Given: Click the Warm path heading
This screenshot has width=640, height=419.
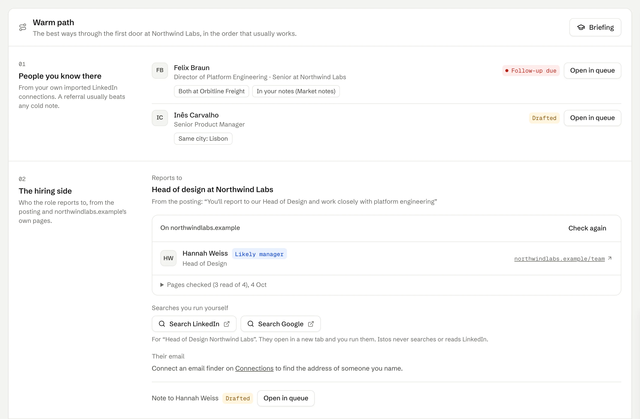Looking at the screenshot, I should [53, 22].
